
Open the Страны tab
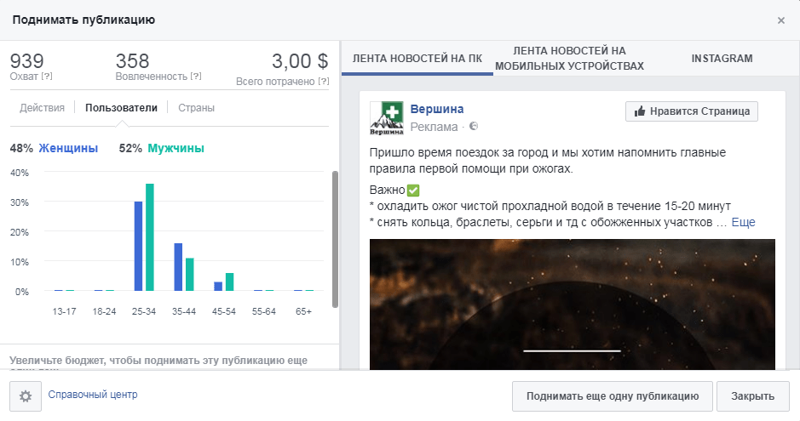point(197,108)
